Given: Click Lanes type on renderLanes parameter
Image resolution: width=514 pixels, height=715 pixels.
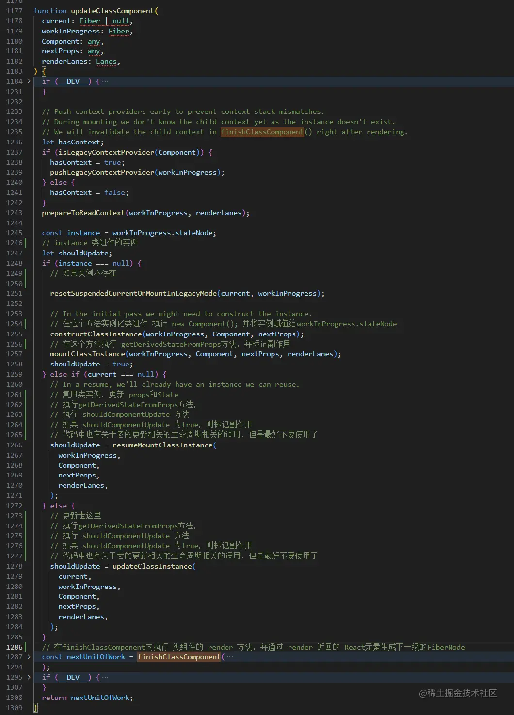Looking at the screenshot, I should click(106, 61).
